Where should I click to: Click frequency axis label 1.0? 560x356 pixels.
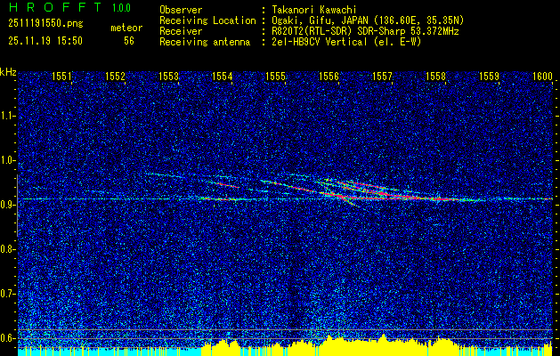pos(7,160)
